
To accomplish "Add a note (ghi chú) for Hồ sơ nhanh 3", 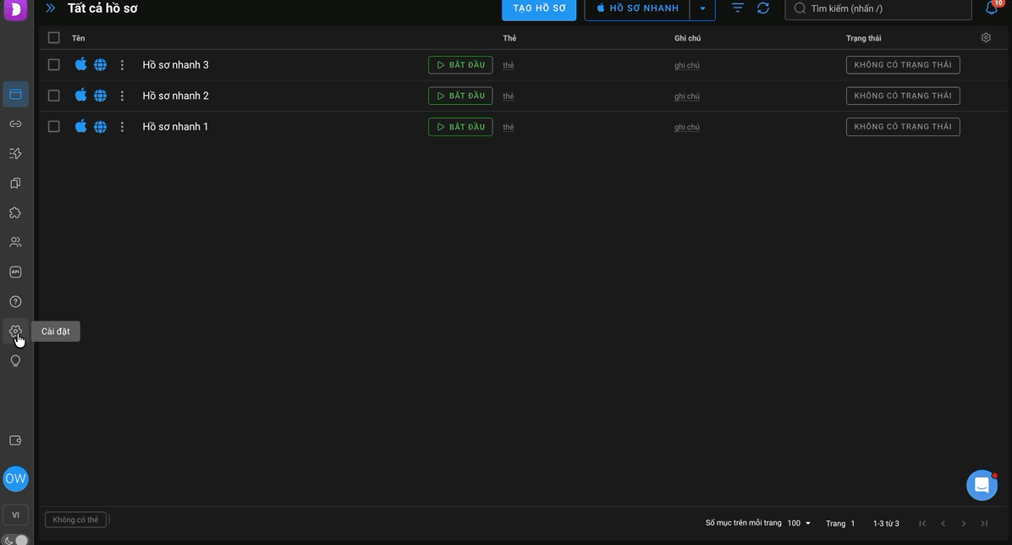I will 687,65.
